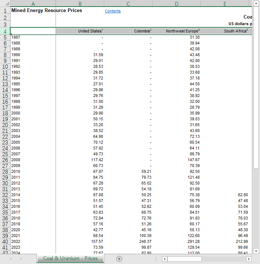The height and width of the screenshot is (264, 260).
Task: Click previous sheet navigation arrow
Action: click(11, 259)
